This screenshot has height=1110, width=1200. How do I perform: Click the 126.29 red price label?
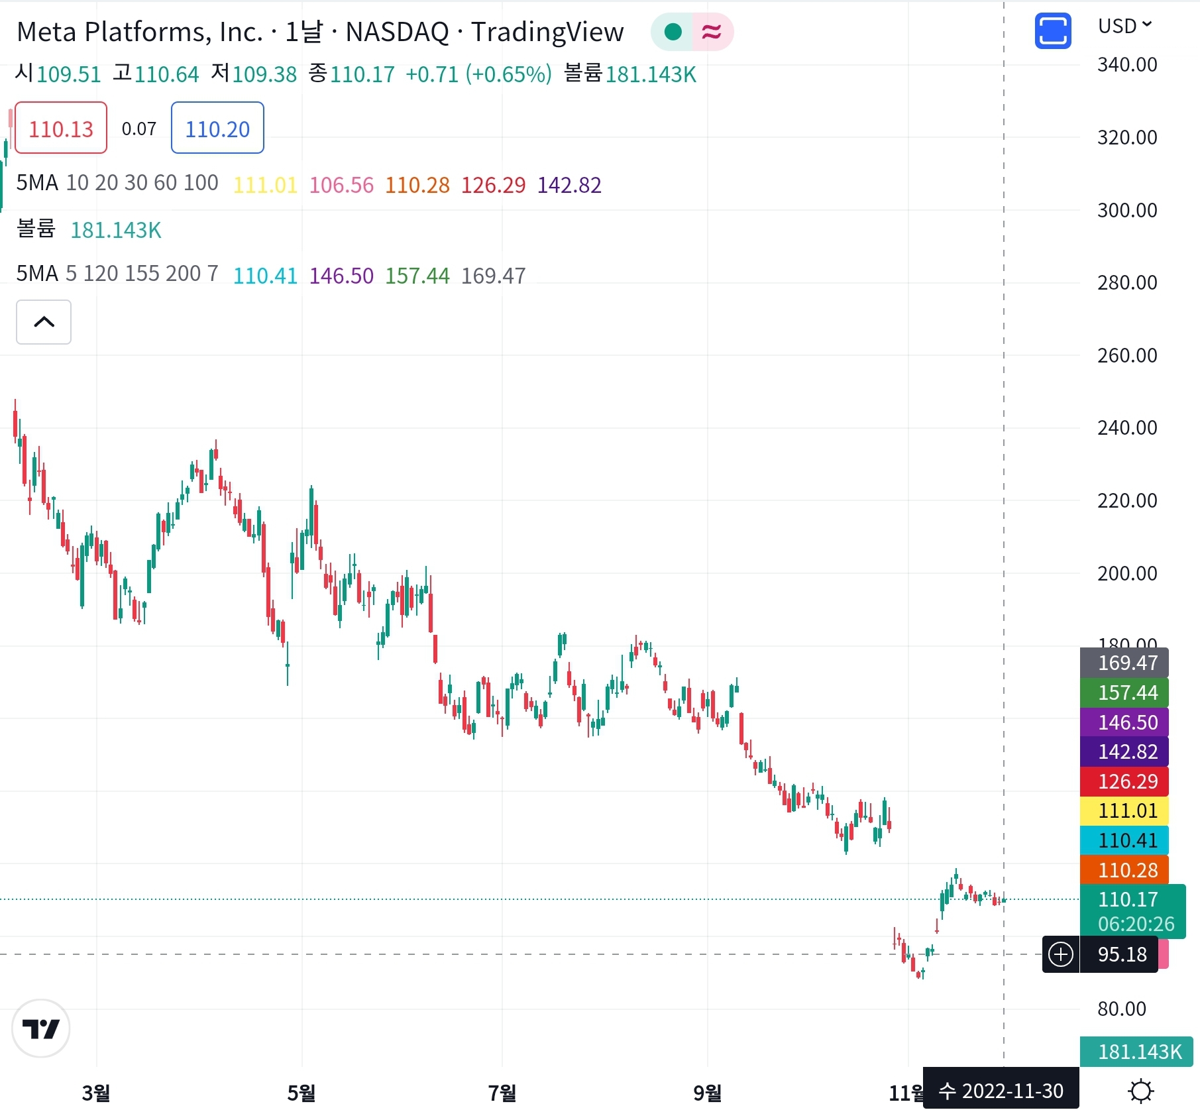(x=1124, y=781)
